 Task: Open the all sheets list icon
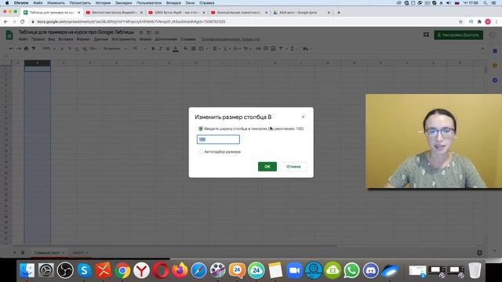click(23, 252)
